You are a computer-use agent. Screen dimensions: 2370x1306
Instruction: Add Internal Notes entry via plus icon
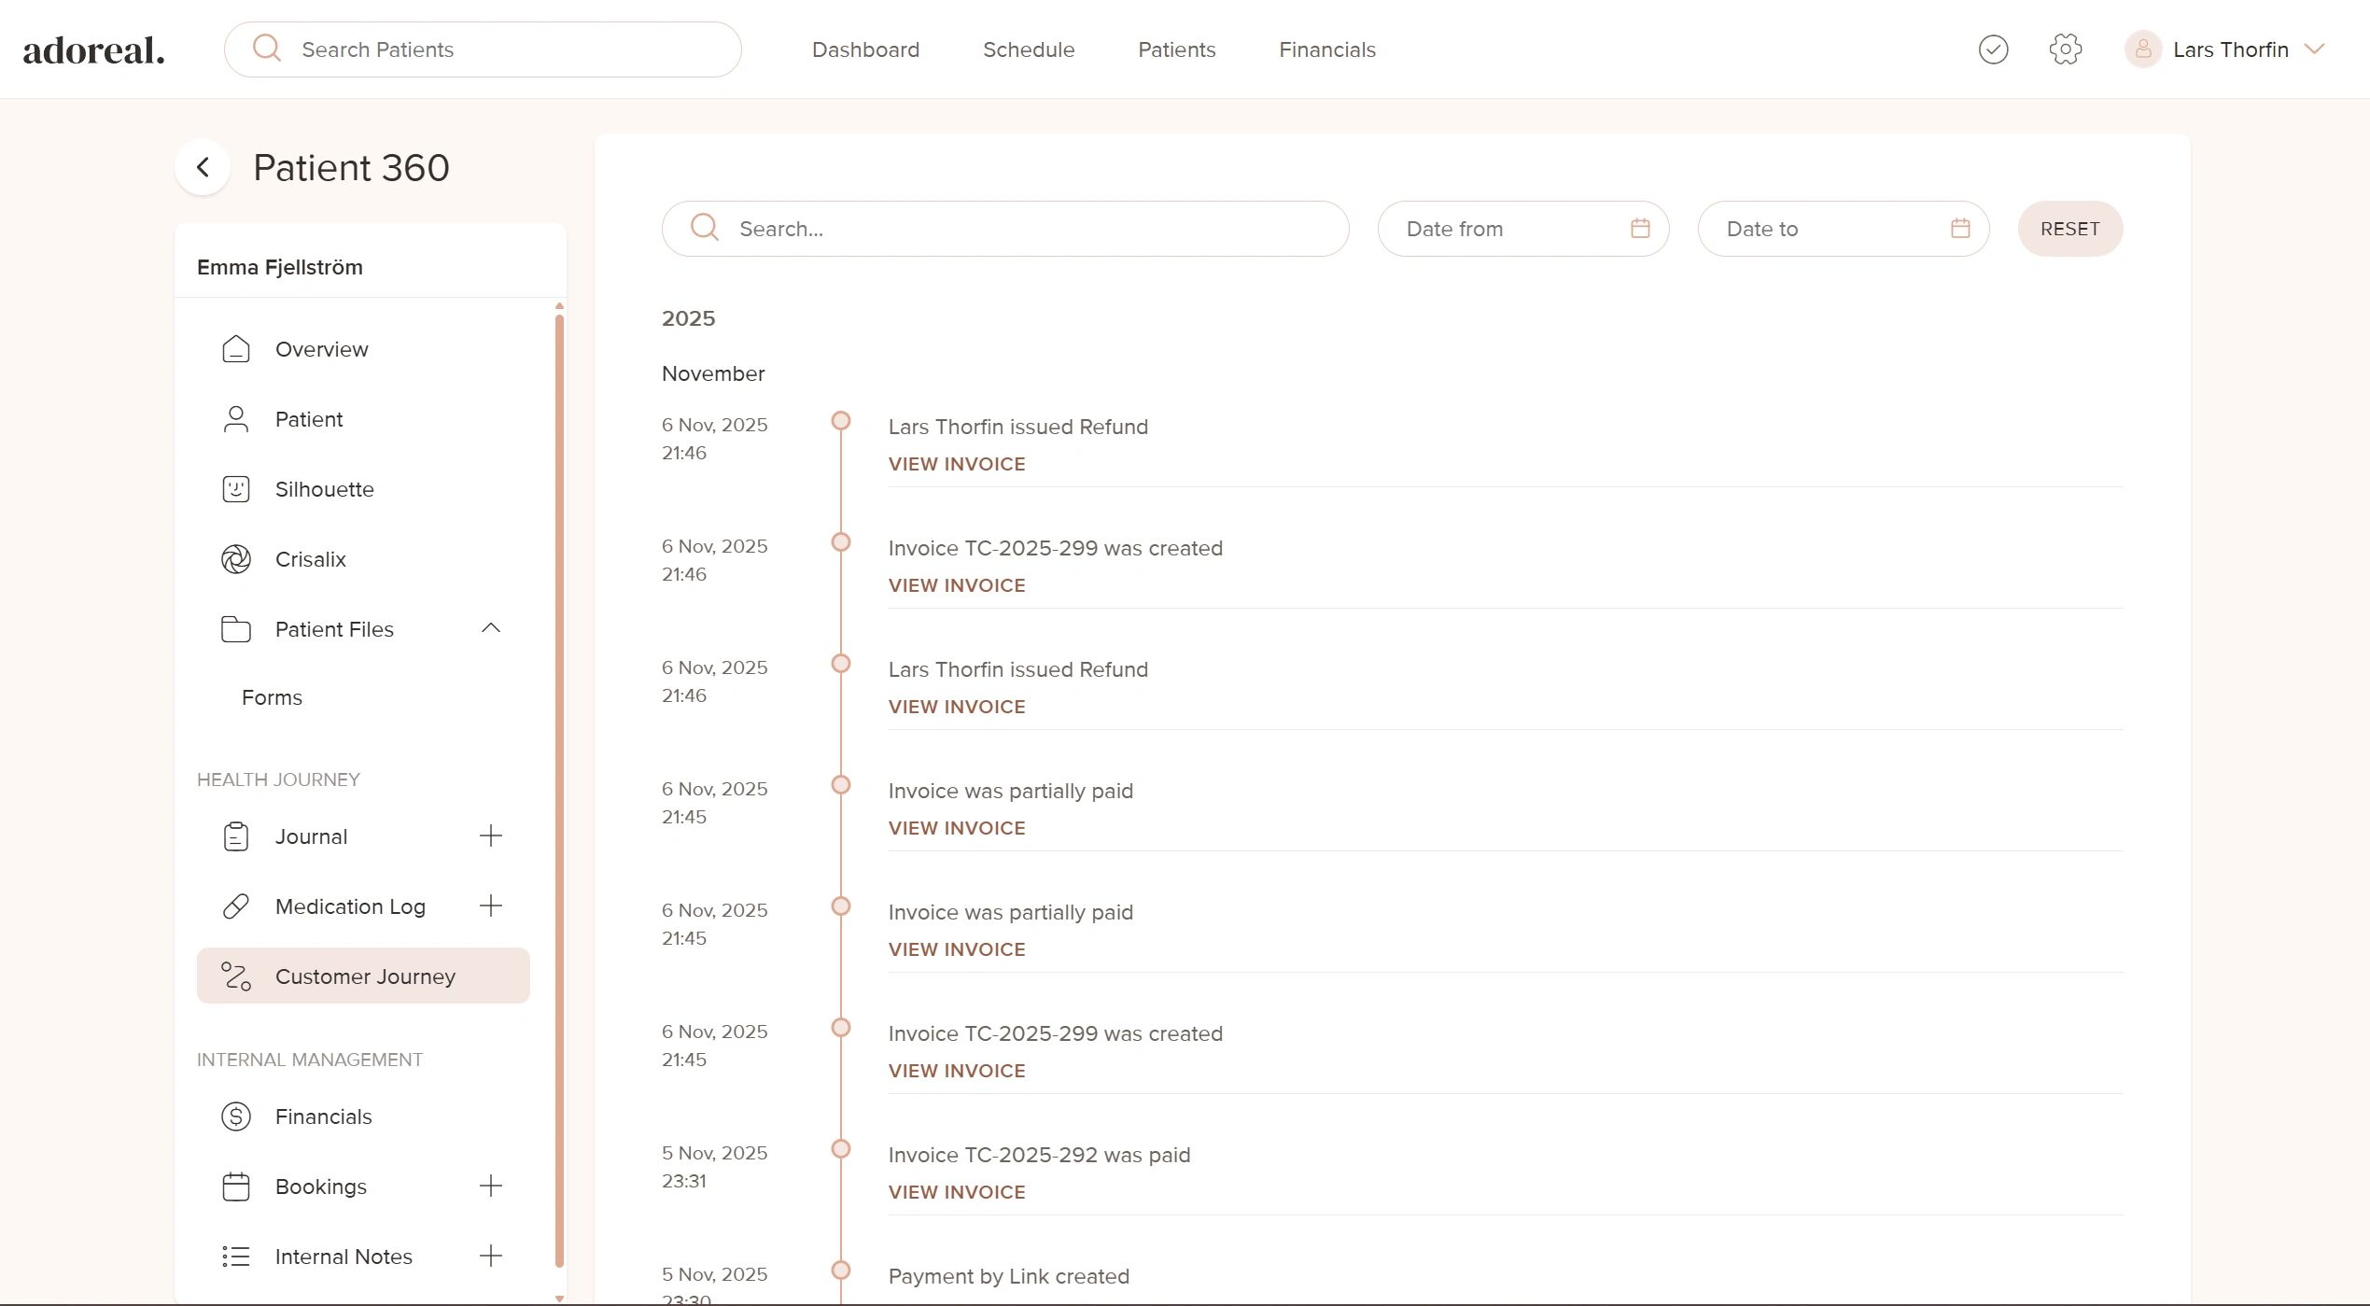point(491,1257)
